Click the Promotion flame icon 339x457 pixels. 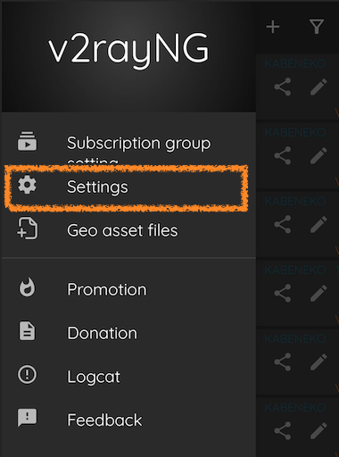[x=27, y=287]
